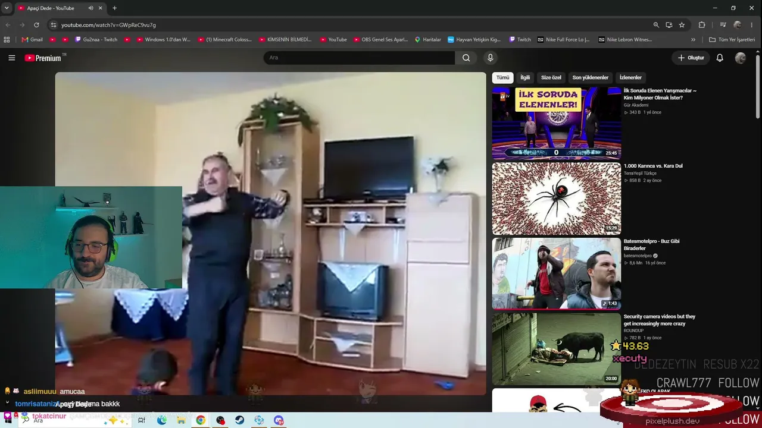Open File Explorer from the taskbar
Viewport: 762px width, 428px height.
click(181, 420)
